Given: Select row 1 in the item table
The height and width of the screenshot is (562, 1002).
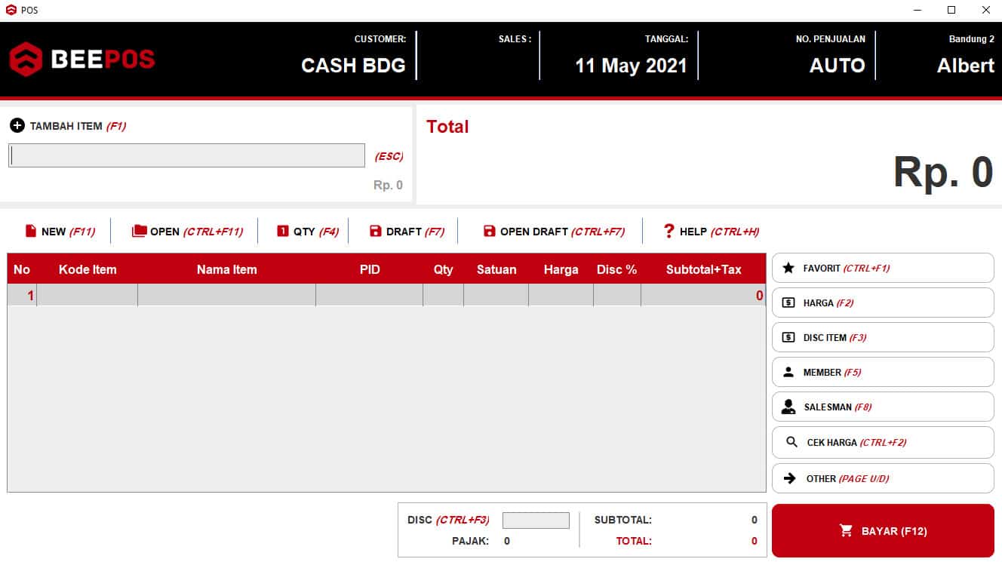Looking at the screenshot, I should click(386, 296).
